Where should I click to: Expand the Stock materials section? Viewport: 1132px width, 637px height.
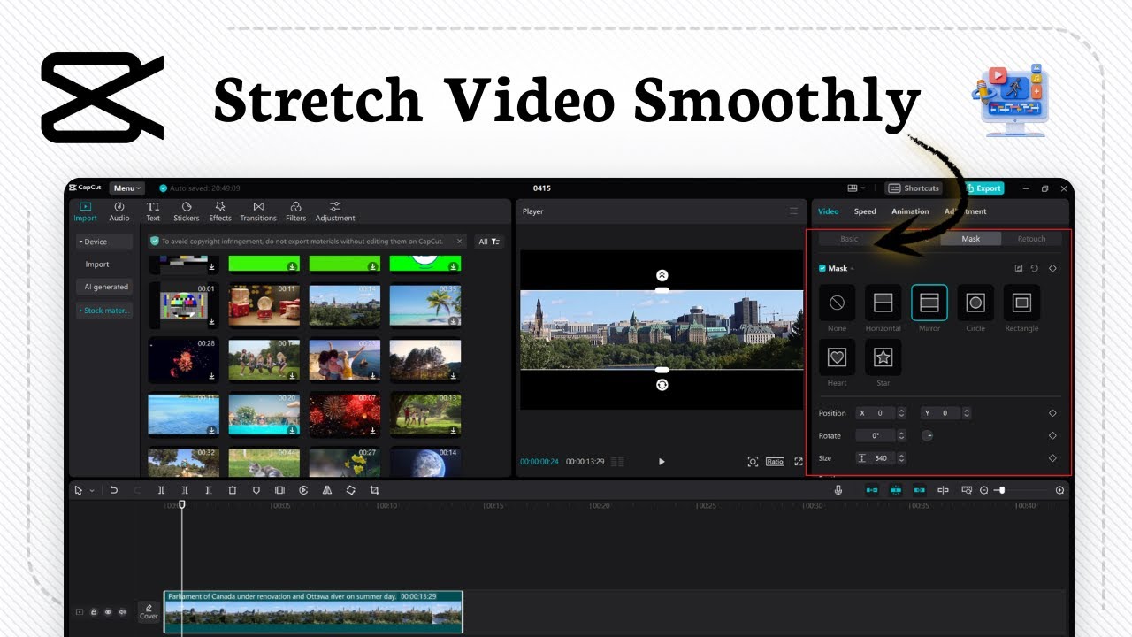pos(104,311)
